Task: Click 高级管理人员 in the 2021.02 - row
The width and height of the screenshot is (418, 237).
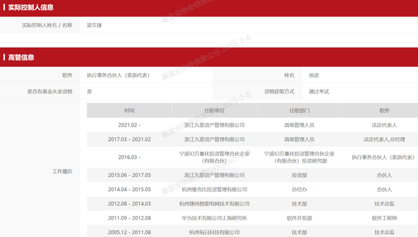Action: [x=299, y=125]
